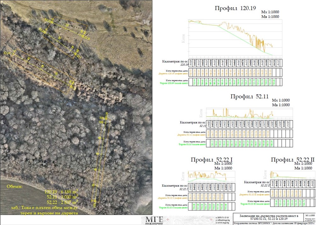Click the chainage cell 0+010 in Профил 120.19 table

194,63
